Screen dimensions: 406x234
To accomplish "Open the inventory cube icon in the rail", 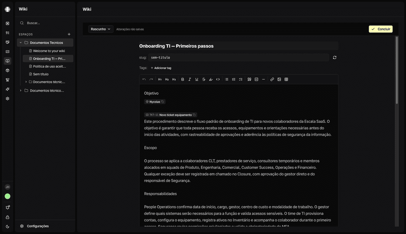I will [7, 70].
